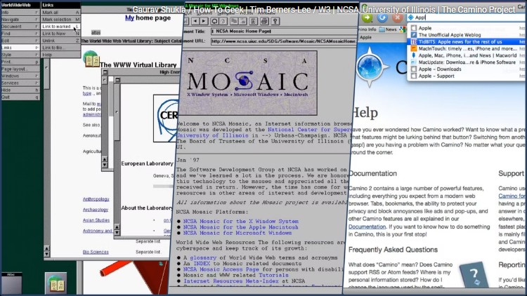Choose Hide from the WorldWideWeb menu
This screenshot has height=296, width=527.
[x=20, y=90]
